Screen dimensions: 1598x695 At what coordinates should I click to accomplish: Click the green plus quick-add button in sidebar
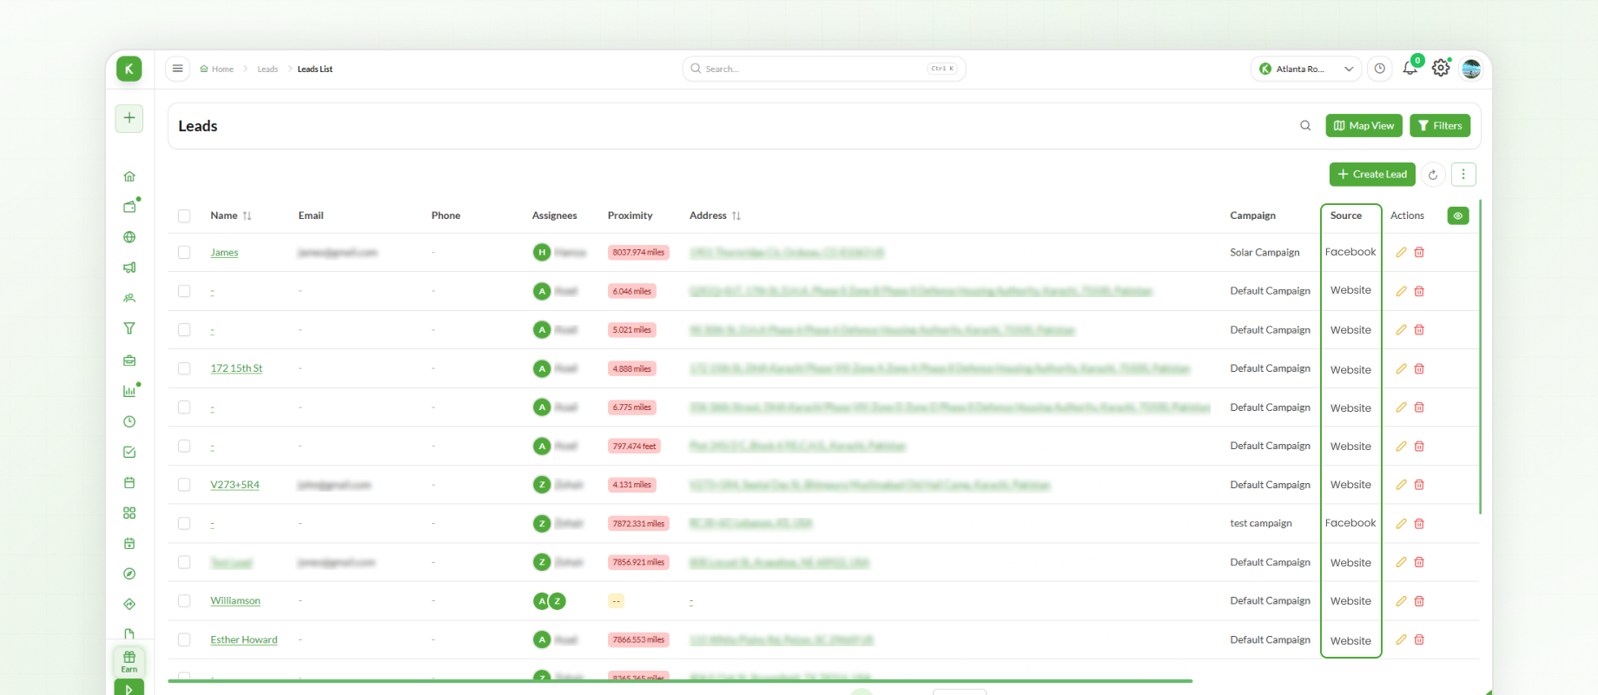[129, 118]
